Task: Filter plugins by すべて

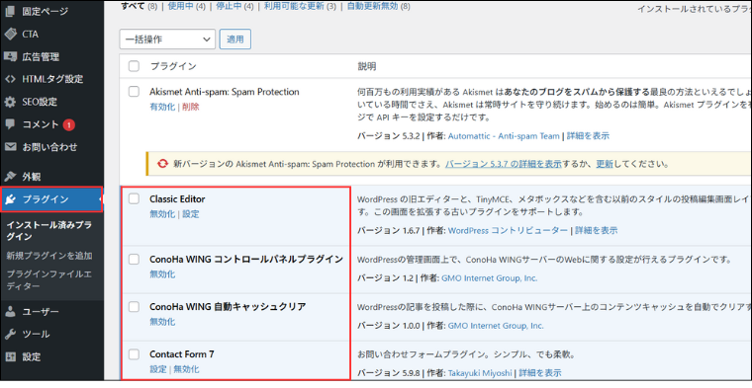Action: [133, 6]
